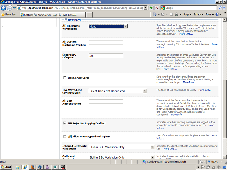Open search provider options dropdown arrow
Image resolution: width=227 pixels, height=170 pixels.
tap(224, 8)
